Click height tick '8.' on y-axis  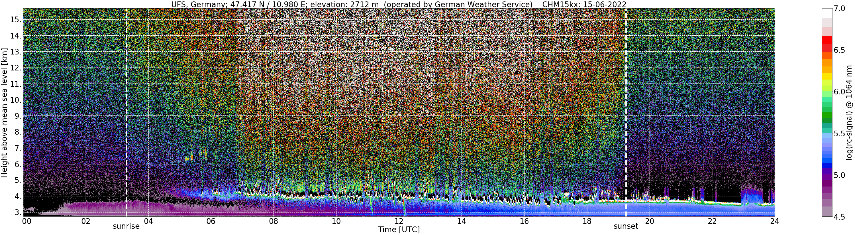(x=17, y=132)
